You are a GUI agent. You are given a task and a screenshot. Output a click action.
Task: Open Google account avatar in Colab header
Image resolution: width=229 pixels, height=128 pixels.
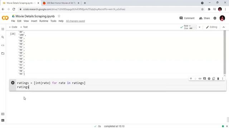(x=222, y=18)
